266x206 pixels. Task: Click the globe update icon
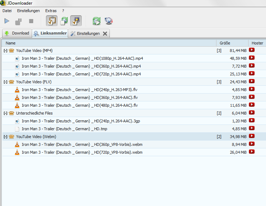pyautogui.click(x=108, y=21)
